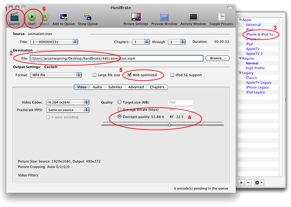The image size is (291, 207).
Task: Open the Chapters start dropdown
Action: [141, 42]
